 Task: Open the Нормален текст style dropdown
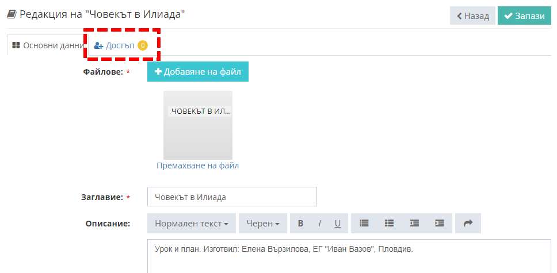[x=192, y=224]
